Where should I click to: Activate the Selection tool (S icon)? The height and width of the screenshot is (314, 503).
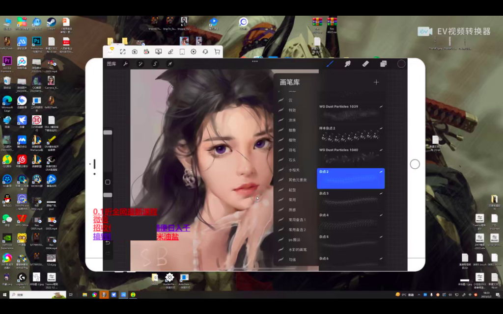click(x=154, y=64)
